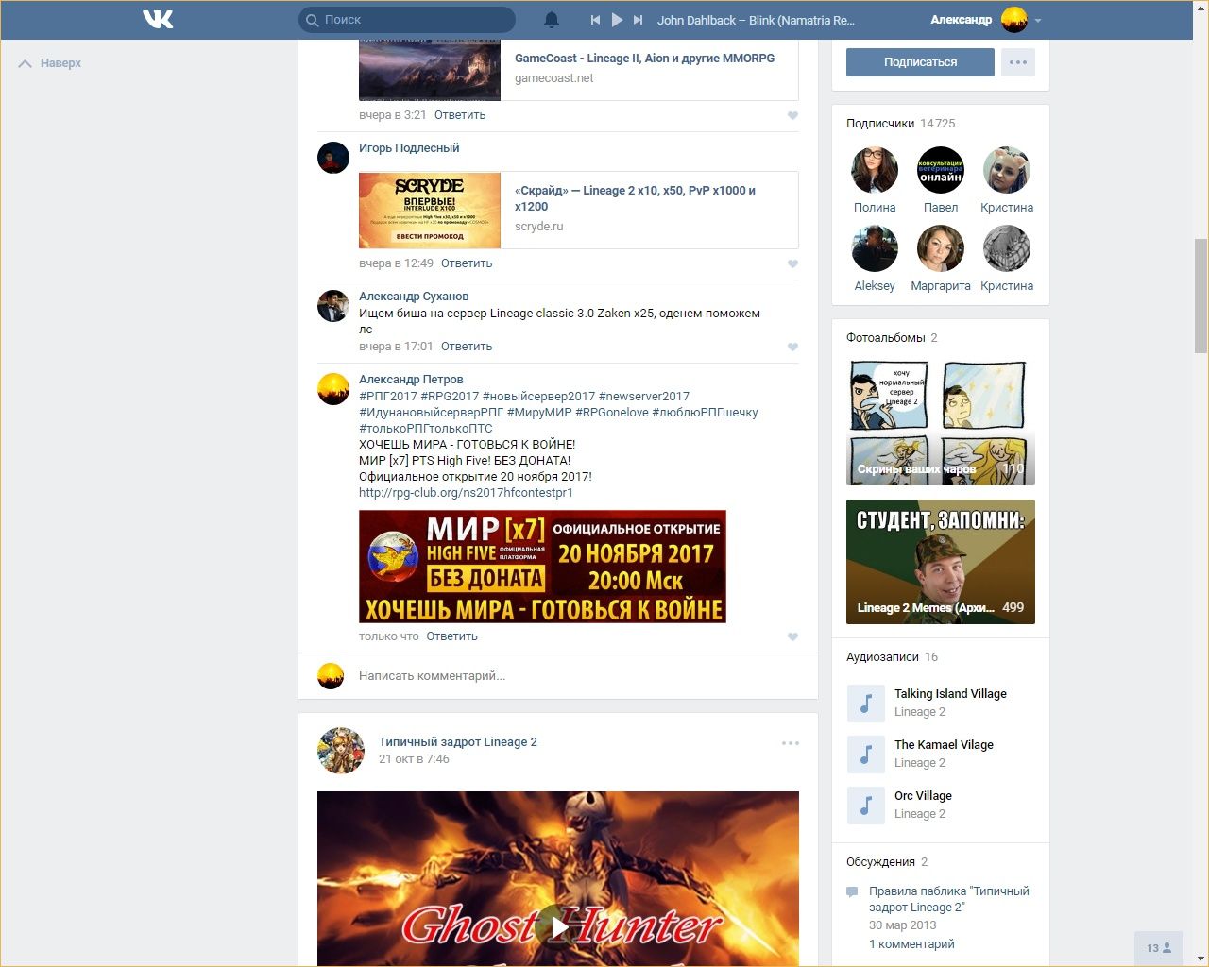Open subscriber Маргарита's avatar
Viewport: 1209px width, 967px height.
pyautogui.click(x=941, y=249)
